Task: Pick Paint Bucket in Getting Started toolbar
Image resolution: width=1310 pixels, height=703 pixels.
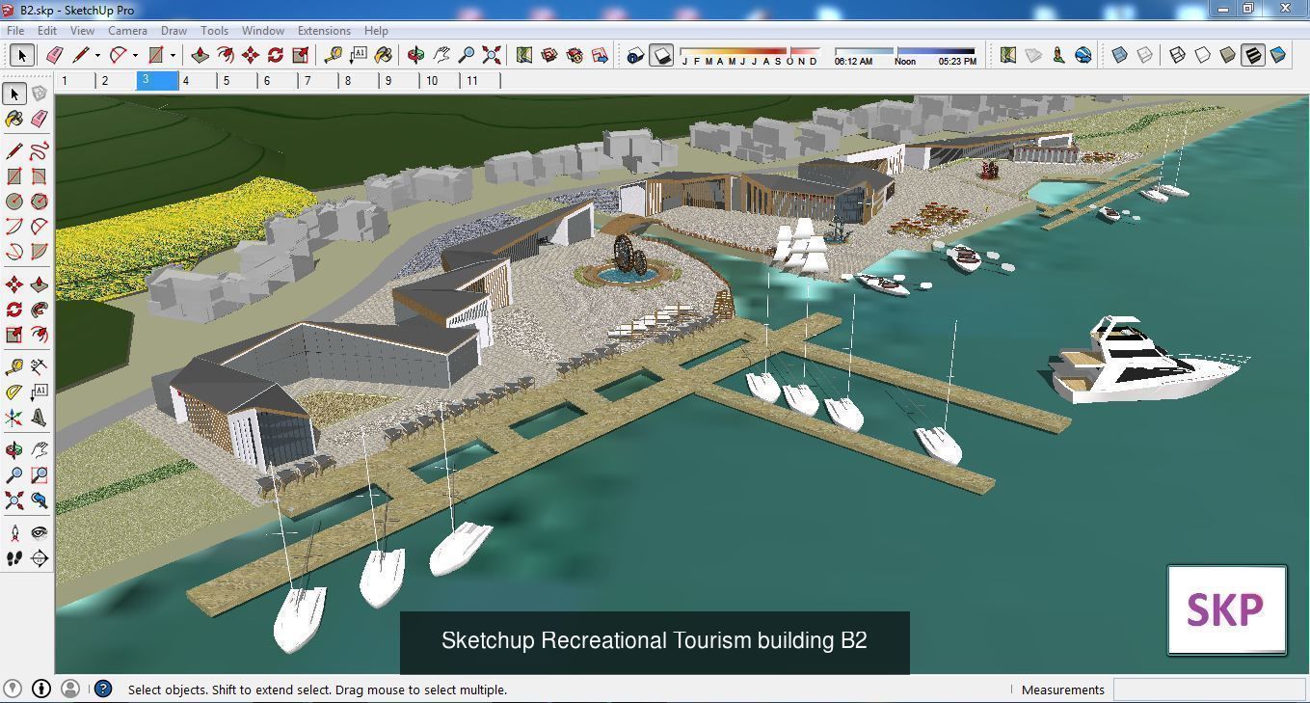Action: point(384,55)
